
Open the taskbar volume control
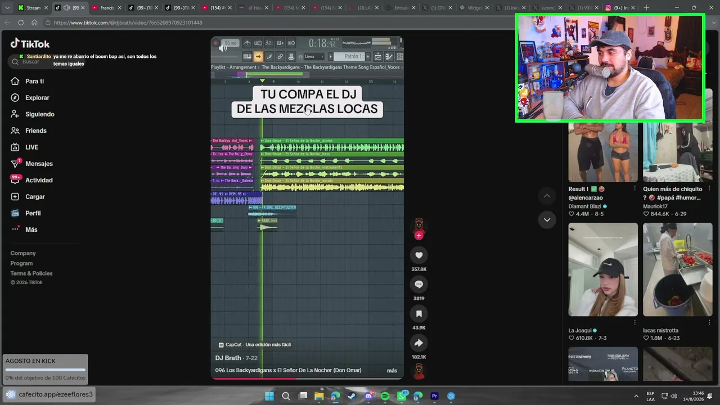pyautogui.click(x=674, y=396)
